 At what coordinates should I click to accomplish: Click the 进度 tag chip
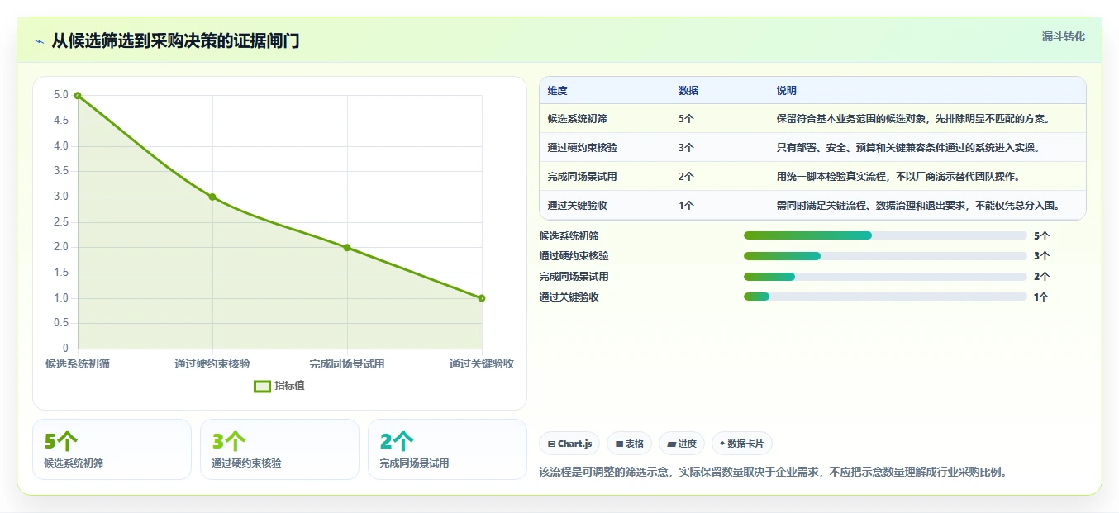click(x=682, y=444)
